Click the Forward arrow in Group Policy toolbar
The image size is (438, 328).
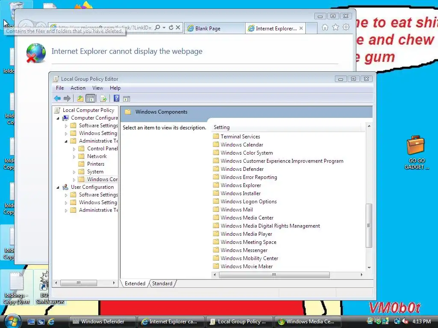[67, 99]
